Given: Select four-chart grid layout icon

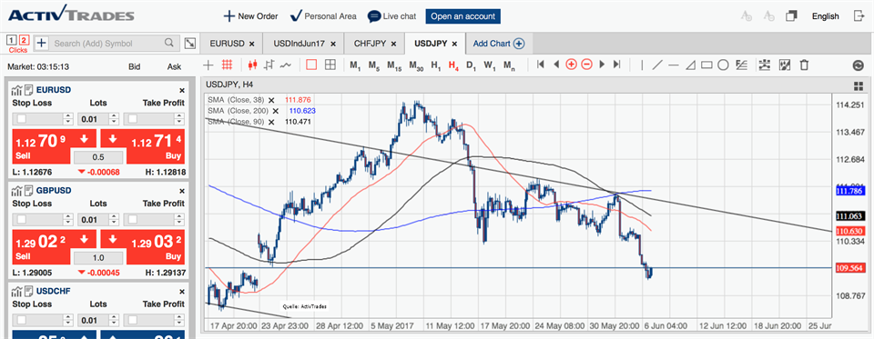Looking at the screenshot, I should (x=330, y=65).
